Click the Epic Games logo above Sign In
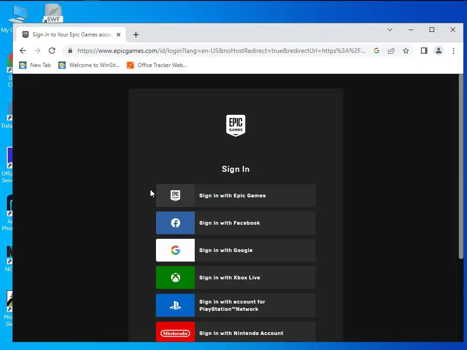The height and width of the screenshot is (350, 467). pyautogui.click(x=236, y=126)
